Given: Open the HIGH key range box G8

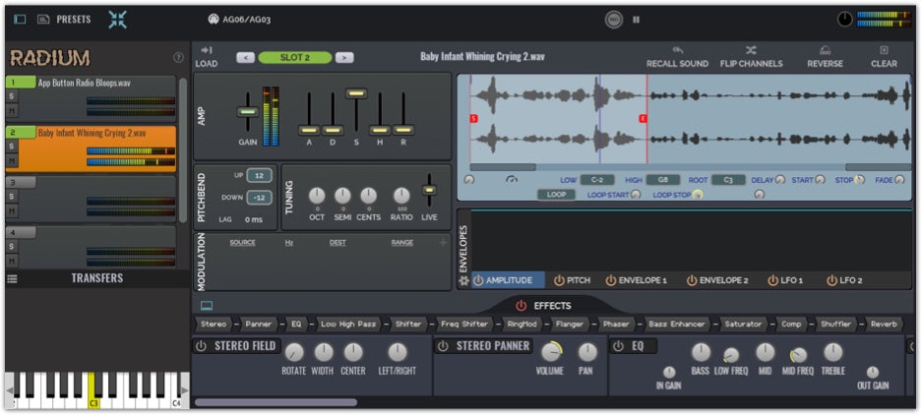Looking at the screenshot, I should [663, 180].
